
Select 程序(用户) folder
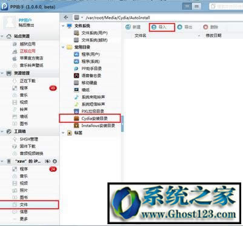(x=90, y=54)
